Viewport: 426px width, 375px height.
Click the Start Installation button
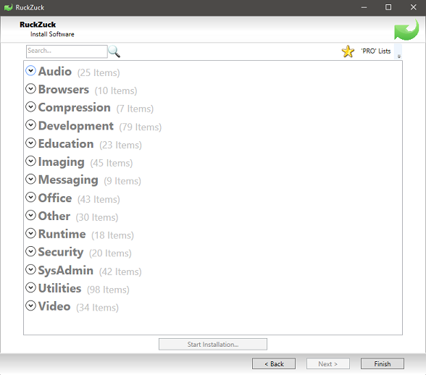213,345
